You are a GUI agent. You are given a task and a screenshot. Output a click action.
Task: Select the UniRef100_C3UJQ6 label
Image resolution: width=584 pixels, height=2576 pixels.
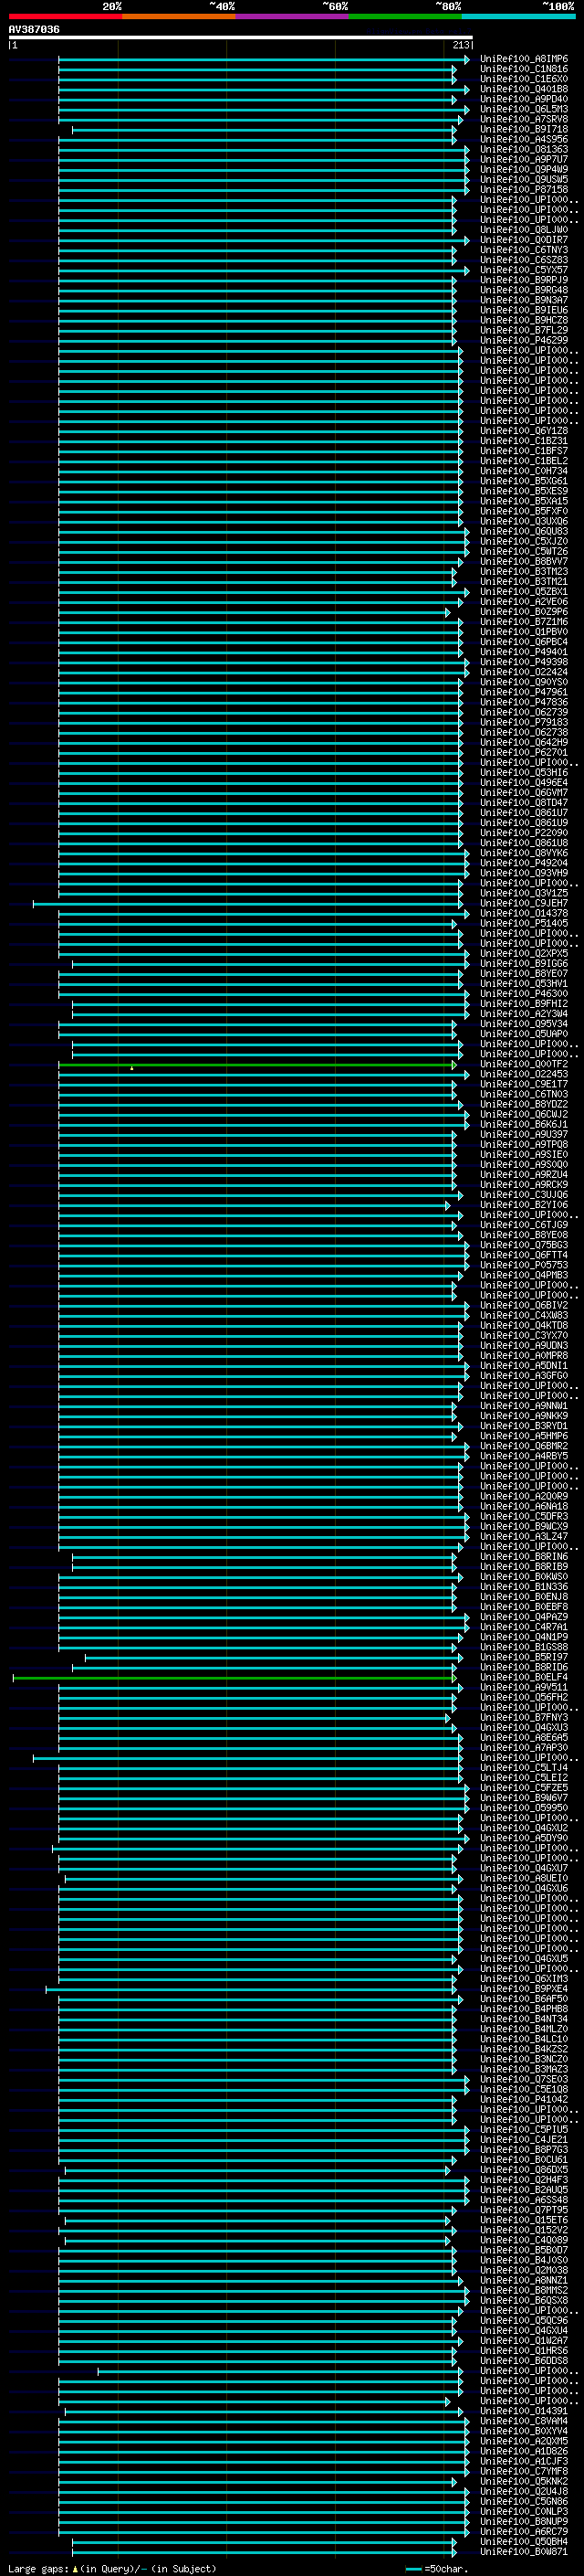(x=524, y=1195)
